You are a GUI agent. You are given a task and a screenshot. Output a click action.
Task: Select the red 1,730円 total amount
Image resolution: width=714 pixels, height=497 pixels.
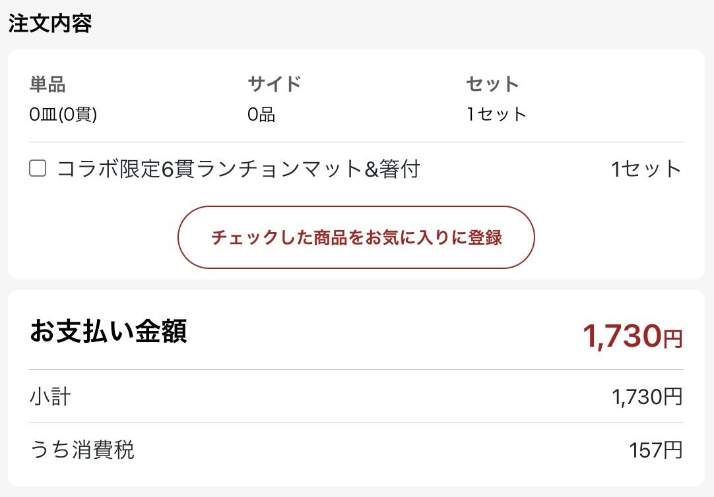click(633, 335)
